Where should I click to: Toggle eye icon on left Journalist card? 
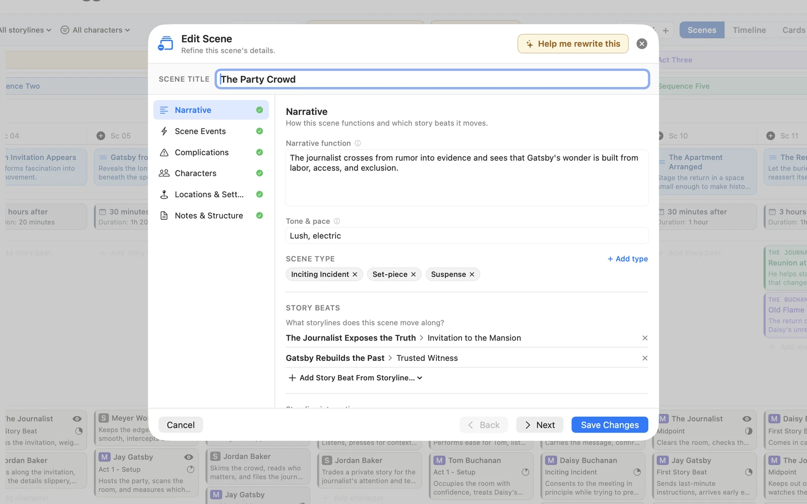(x=77, y=419)
